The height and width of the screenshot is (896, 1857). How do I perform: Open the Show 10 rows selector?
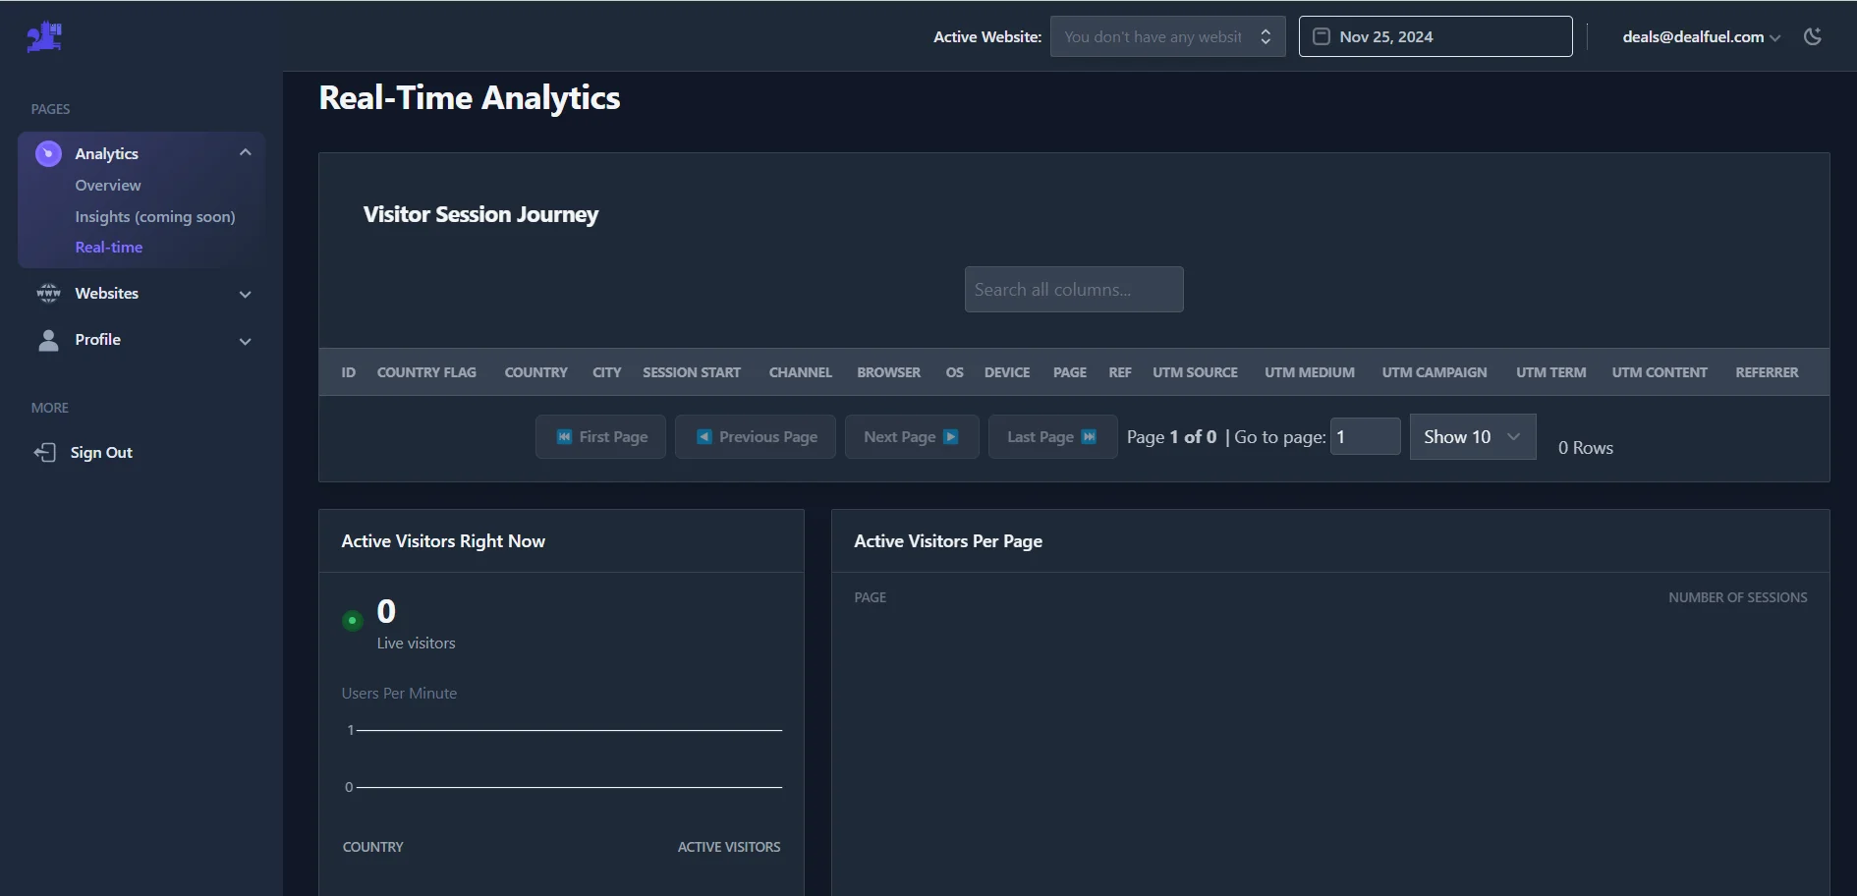tap(1471, 436)
